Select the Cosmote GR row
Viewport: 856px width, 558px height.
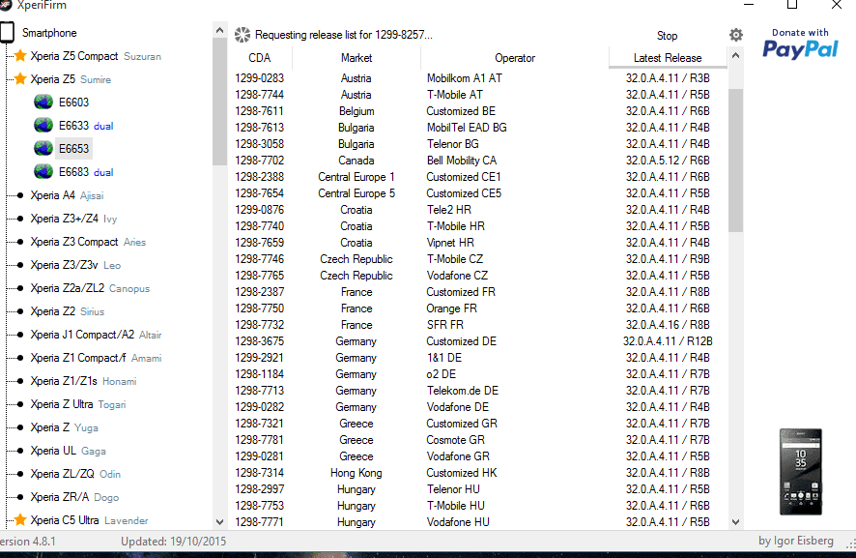click(477, 439)
